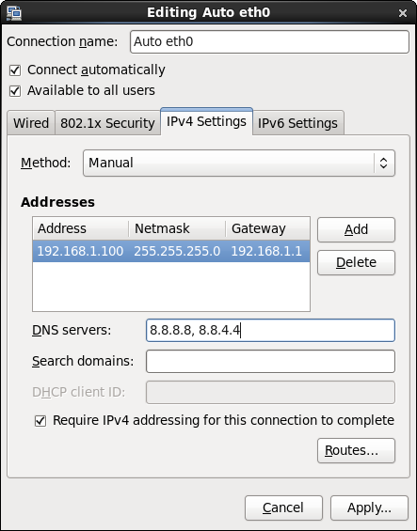
Task: Open the 802.1x Security tab
Action: (x=107, y=123)
